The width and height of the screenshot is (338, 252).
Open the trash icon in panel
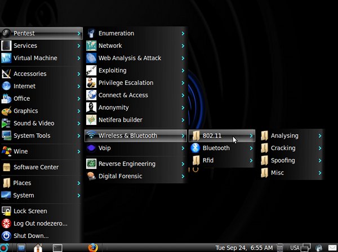280,247
